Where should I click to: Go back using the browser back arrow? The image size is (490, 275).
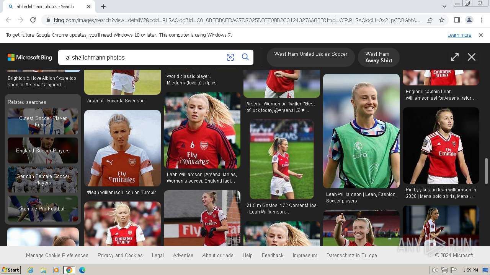click(8, 20)
